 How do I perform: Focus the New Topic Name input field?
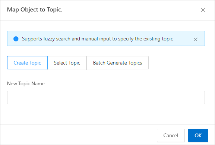(106, 98)
